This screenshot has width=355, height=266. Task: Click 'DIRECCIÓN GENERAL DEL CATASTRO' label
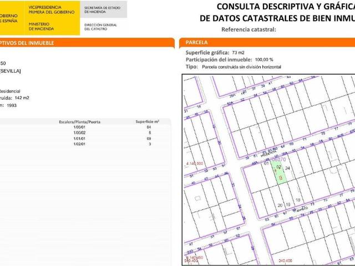pos(100,27)
